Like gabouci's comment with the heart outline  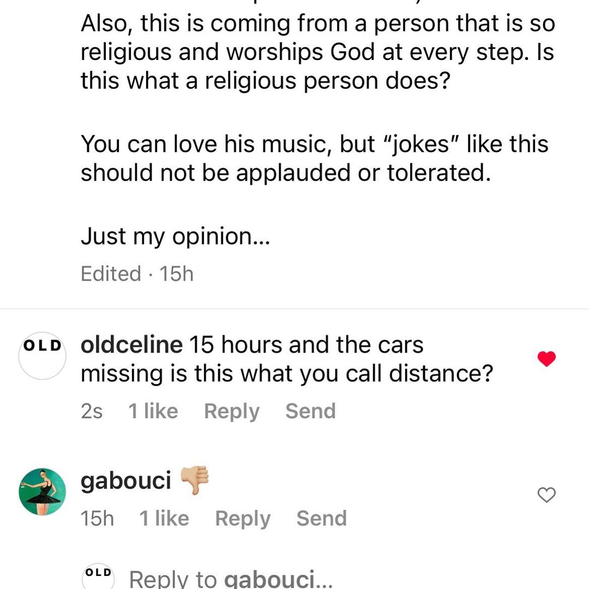click(x=546, y=495)
